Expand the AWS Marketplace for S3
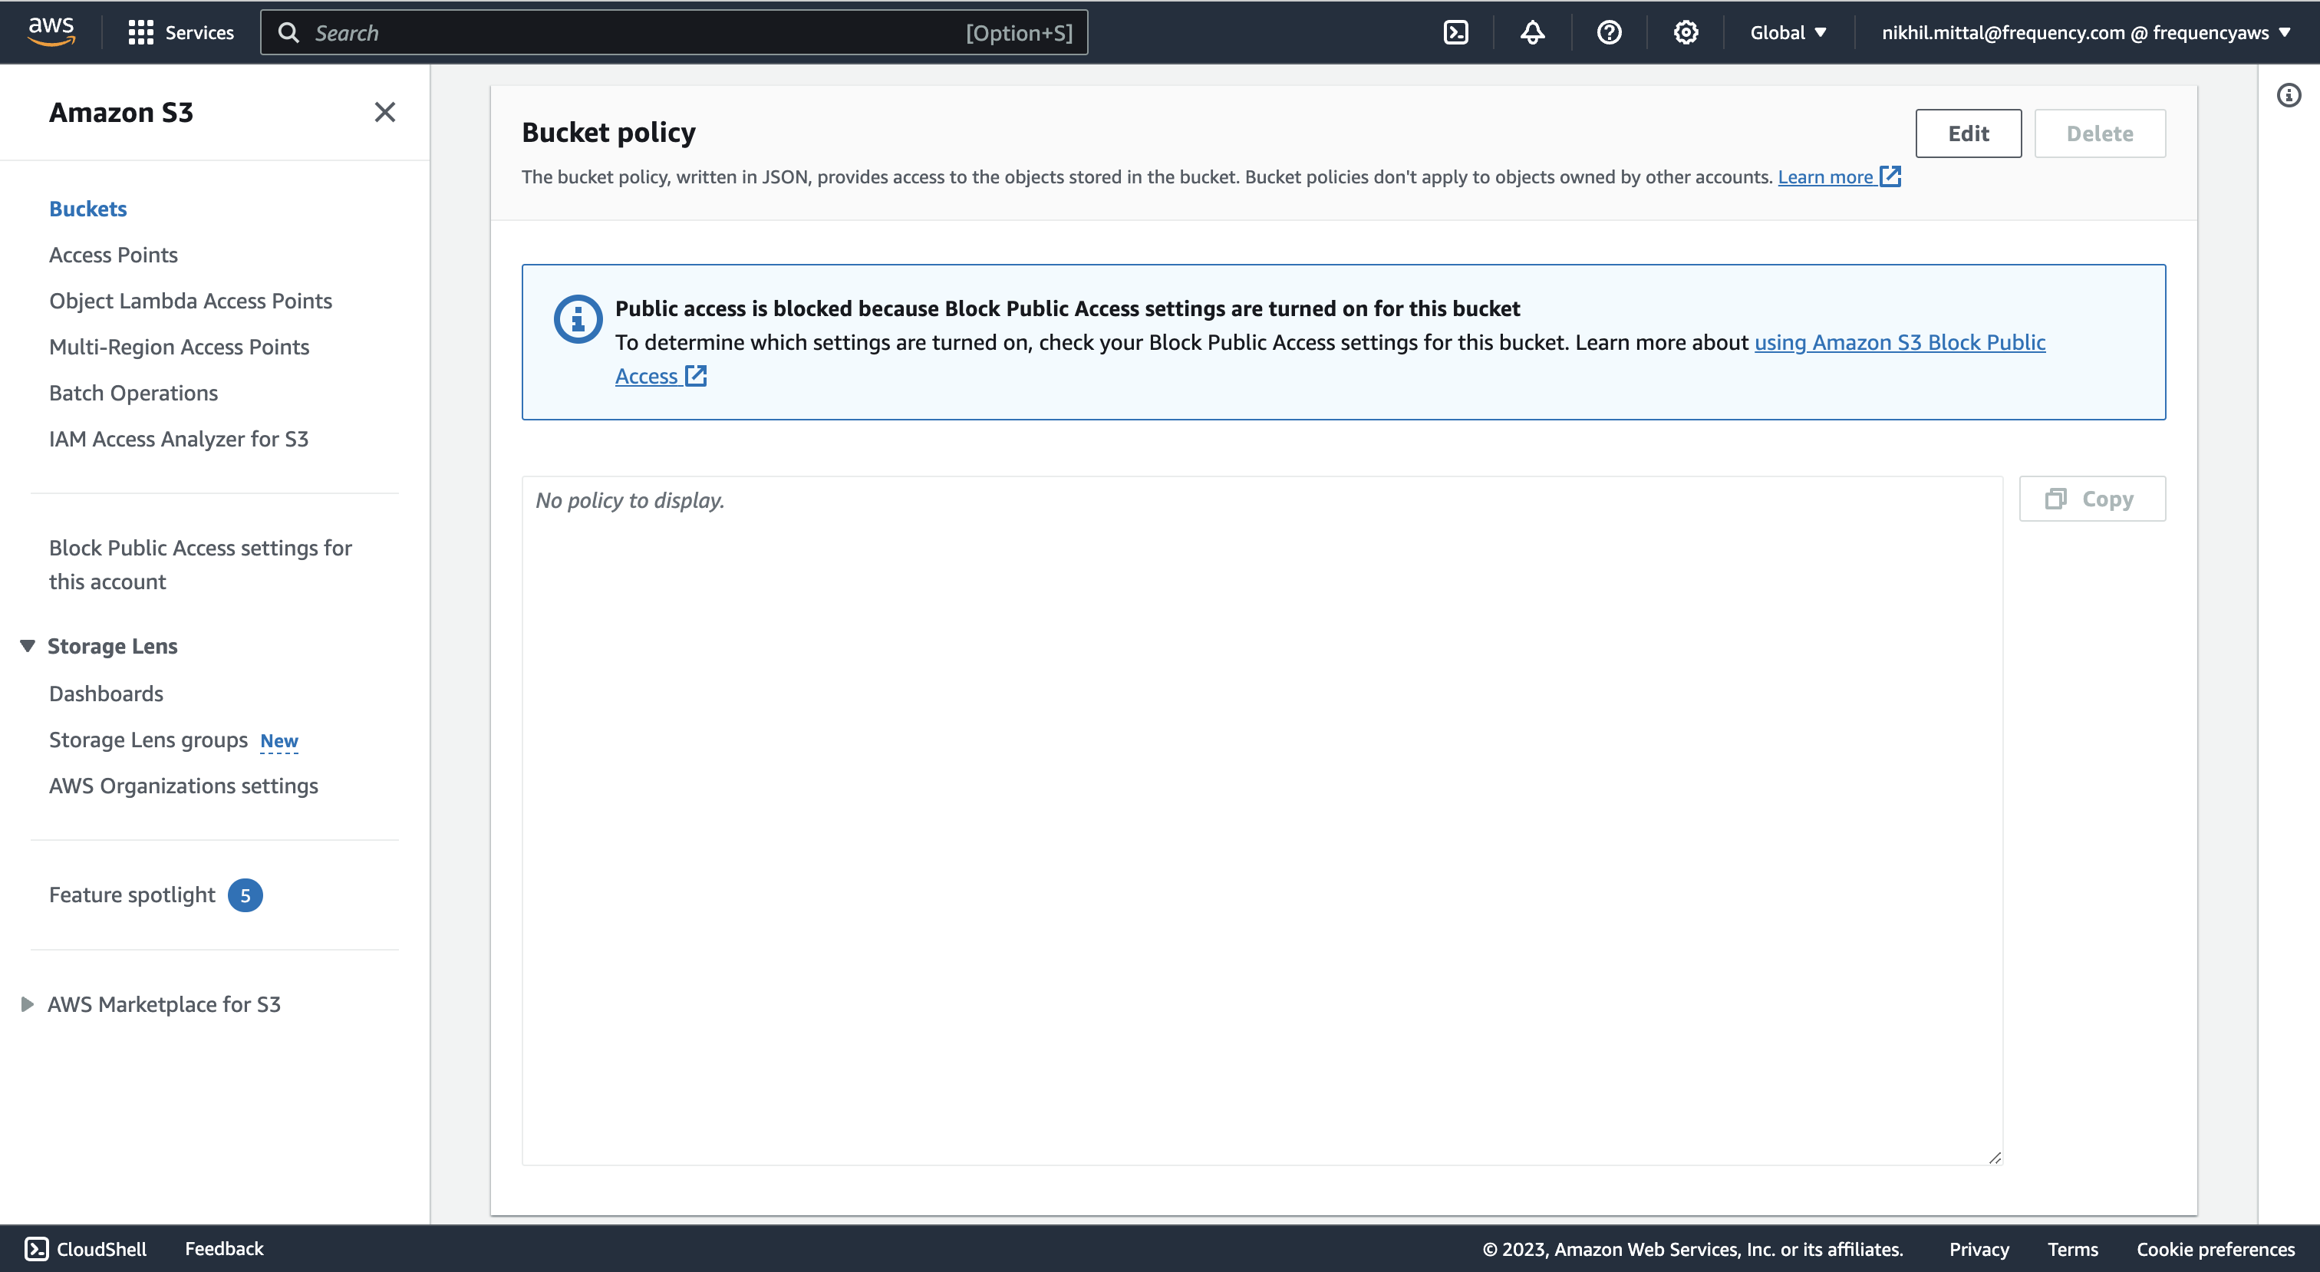The height and width of the screenshot is (1272, 2320). pyautogui.click(x=27, y=1004)
